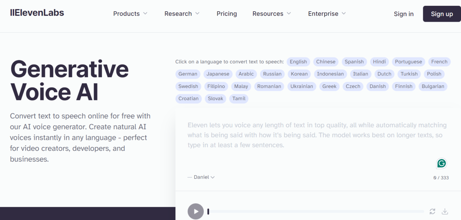This screenshot has width=461, height=220.
Task: Expand the Products menu chevron
Action: (145, 14)
